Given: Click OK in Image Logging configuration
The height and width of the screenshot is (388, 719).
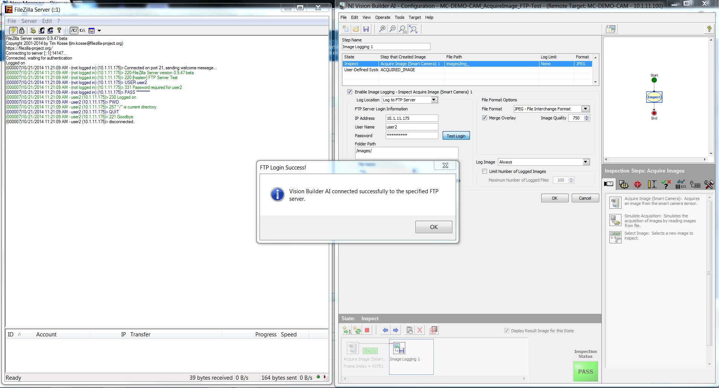Looking at the screenshot, I should pos(555,198).
